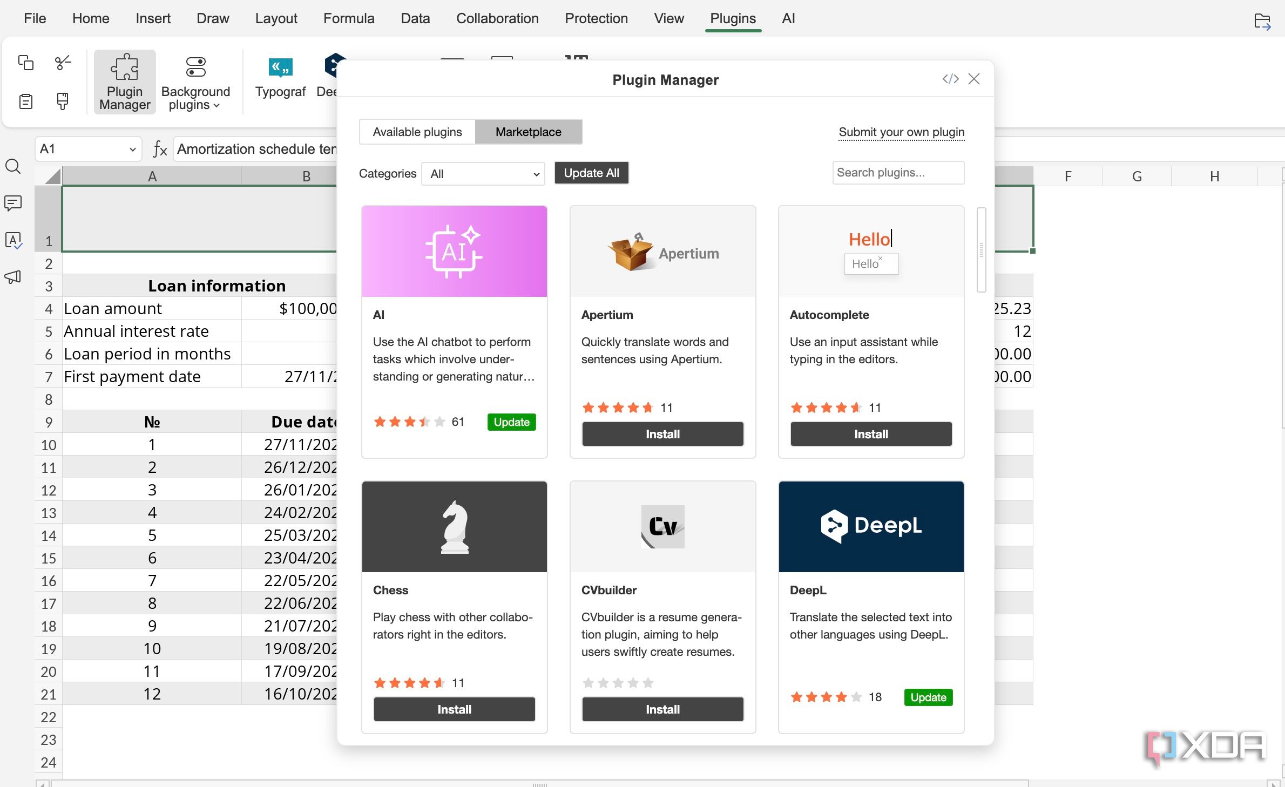Screen dimensions: 1285x787
Task: Open the Home tab
Action: coord(91,18)
